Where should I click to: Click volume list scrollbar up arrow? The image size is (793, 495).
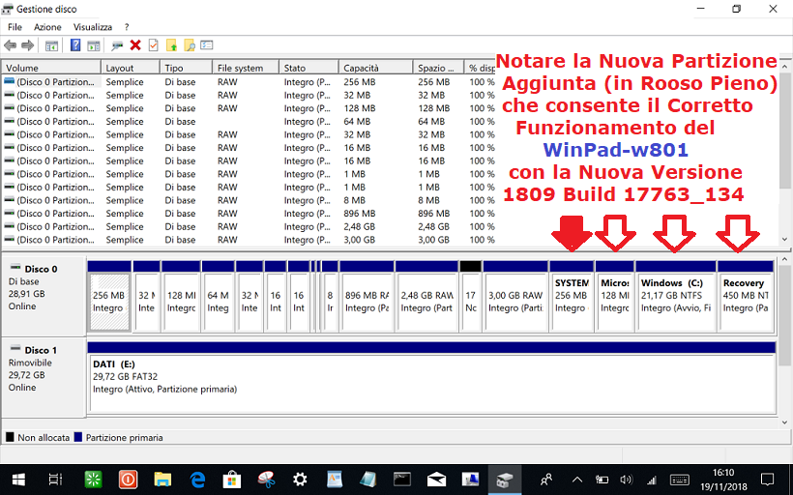click(784, 67)
